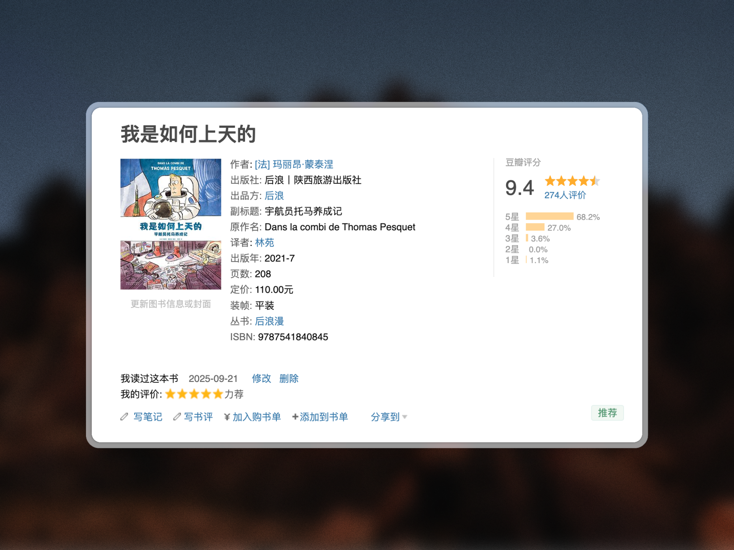Click the pencil icon beside 写笔记
The image size is (734, 550).
(x=124, y=417)
